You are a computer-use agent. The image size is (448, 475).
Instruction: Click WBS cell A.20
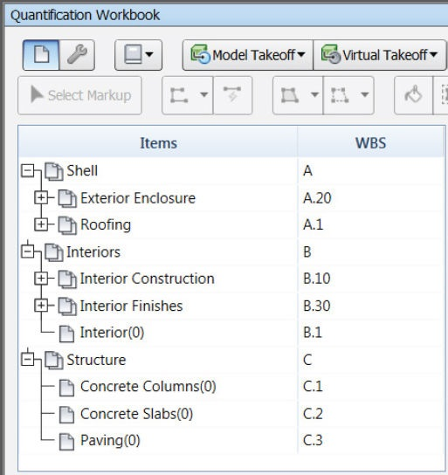[x=370, y=198]
